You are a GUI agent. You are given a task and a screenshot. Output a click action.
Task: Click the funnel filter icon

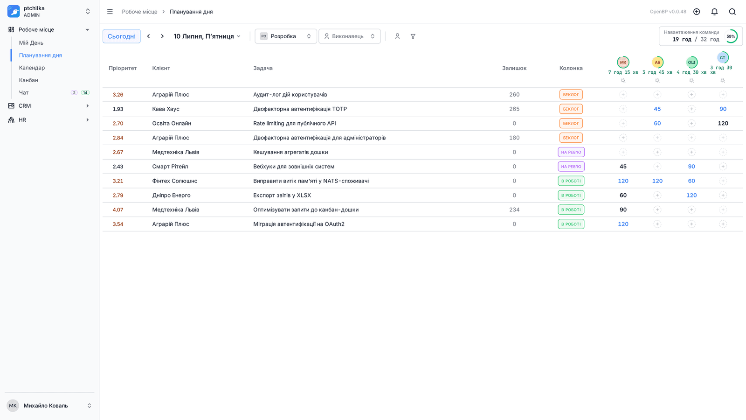coord(413,36)
